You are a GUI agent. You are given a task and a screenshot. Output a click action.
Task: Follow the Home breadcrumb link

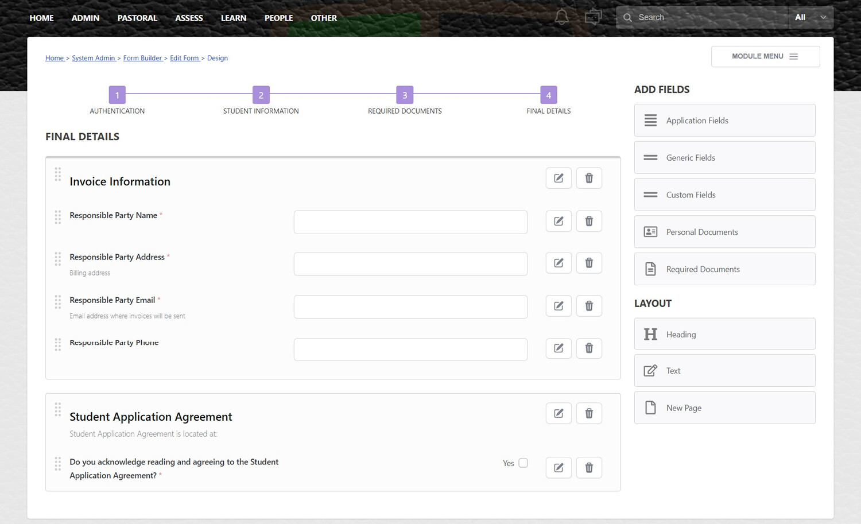55,58
